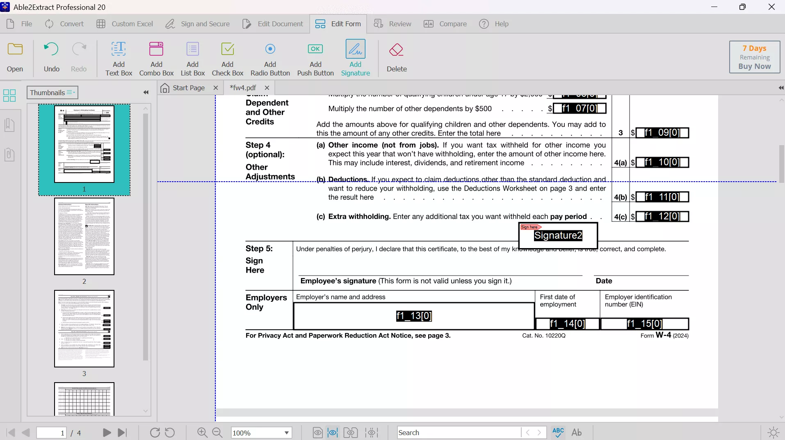Open the zoom level dropdown

[x=286, y=433]
